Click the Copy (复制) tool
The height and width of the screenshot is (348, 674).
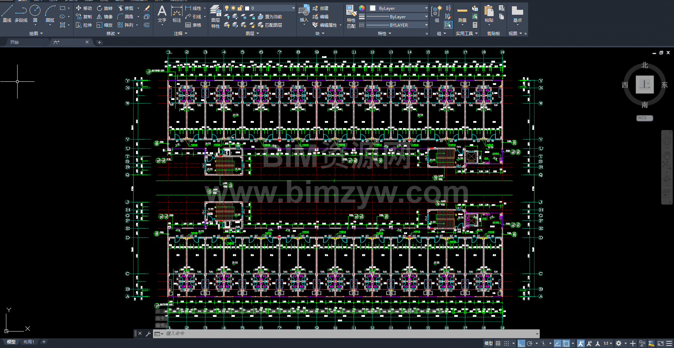click(84, 16)
